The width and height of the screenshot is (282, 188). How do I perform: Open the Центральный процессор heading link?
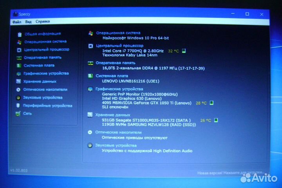(x=119, y=46)
